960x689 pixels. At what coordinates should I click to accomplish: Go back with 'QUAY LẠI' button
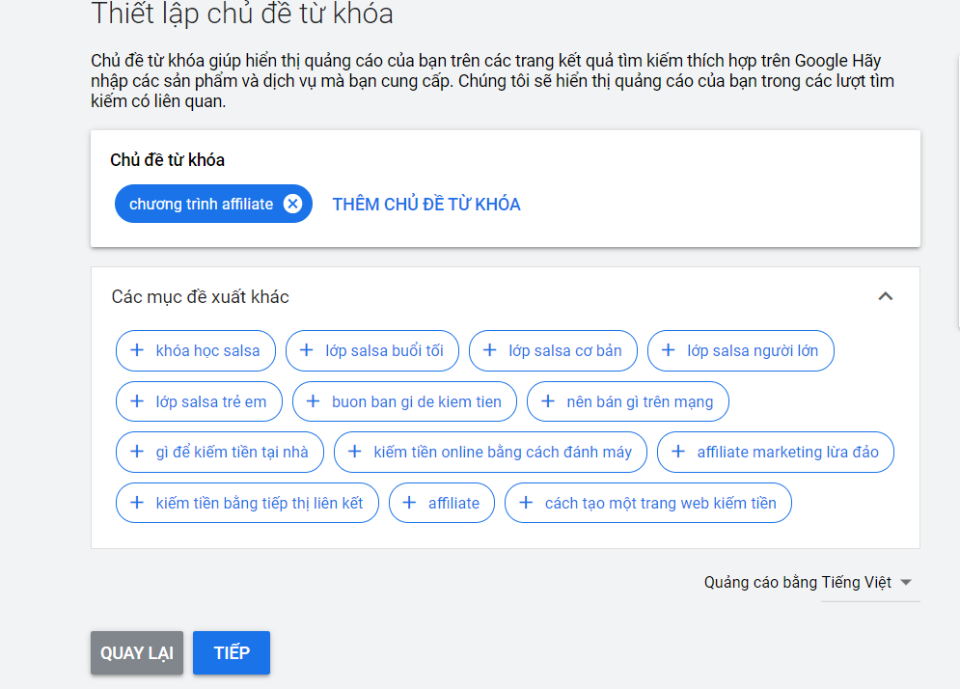coord(137,653)
